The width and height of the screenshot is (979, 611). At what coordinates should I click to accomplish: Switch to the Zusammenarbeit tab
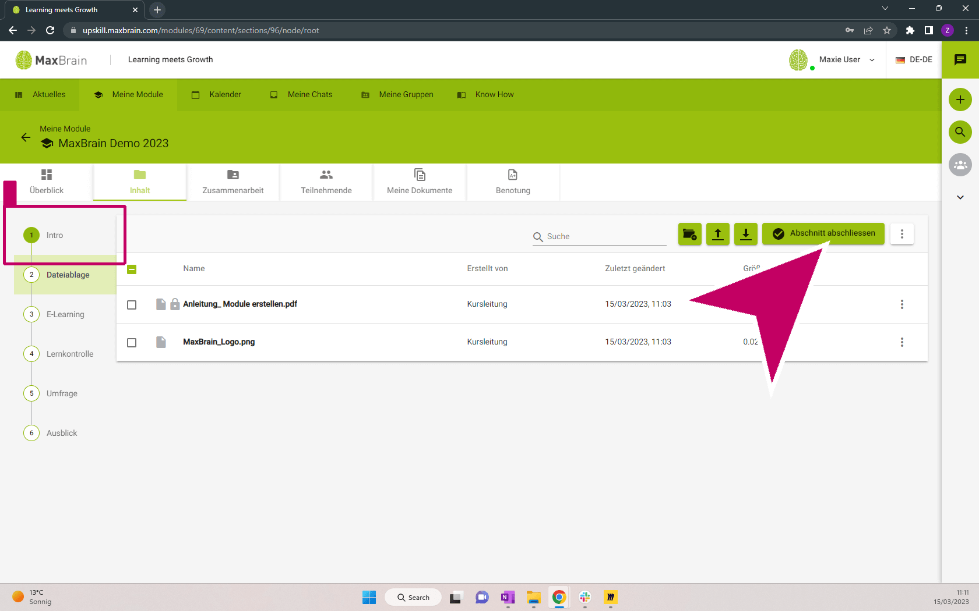(233, 182)
